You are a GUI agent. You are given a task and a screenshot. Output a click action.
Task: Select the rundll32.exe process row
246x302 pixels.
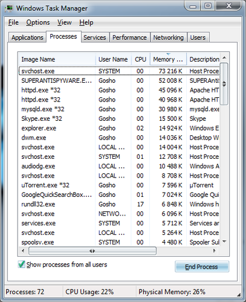pyautogui.click(x=119, y=204)
